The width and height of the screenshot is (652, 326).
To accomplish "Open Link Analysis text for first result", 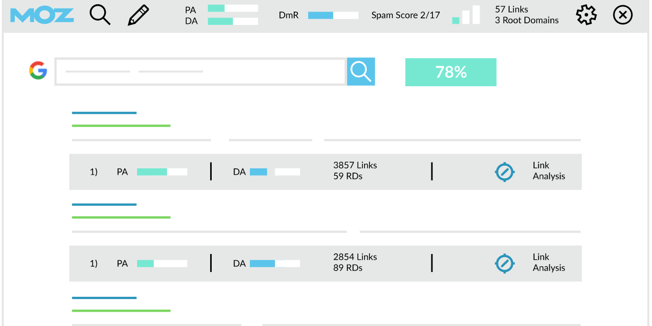I will point(549,171).
